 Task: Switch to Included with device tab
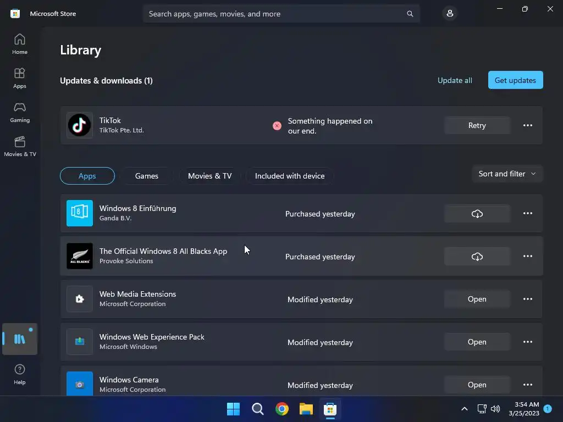pos(290,176)
